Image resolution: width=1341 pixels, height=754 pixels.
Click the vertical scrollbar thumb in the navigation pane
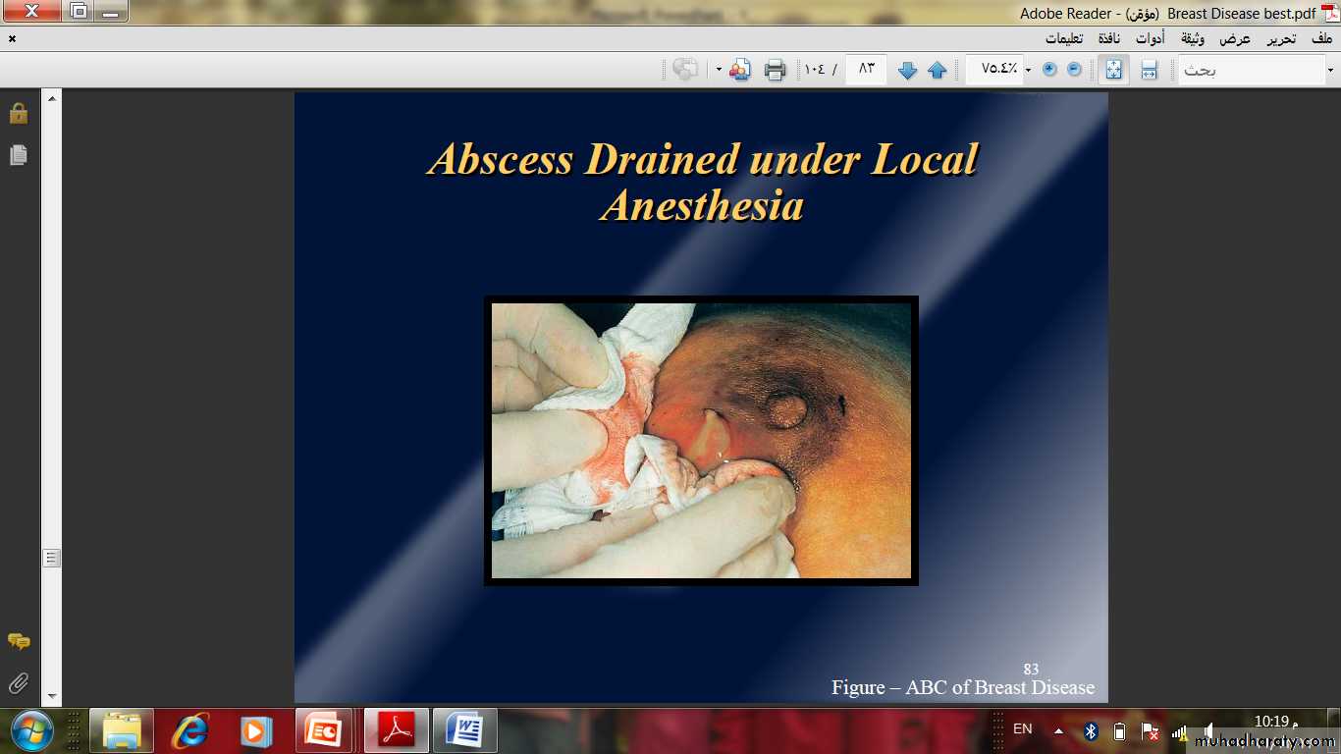click(x=52, y=558)
